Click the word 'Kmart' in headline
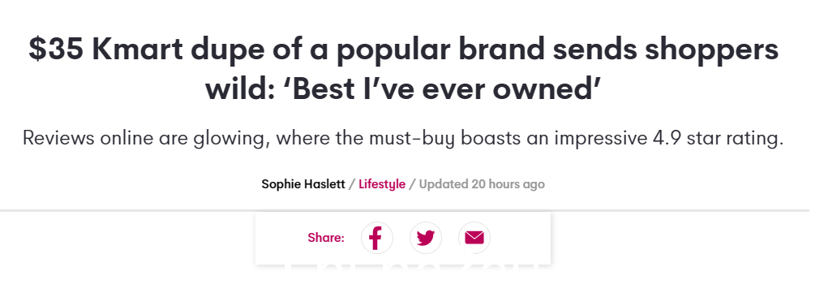824x293 pixels. [137, 49]
